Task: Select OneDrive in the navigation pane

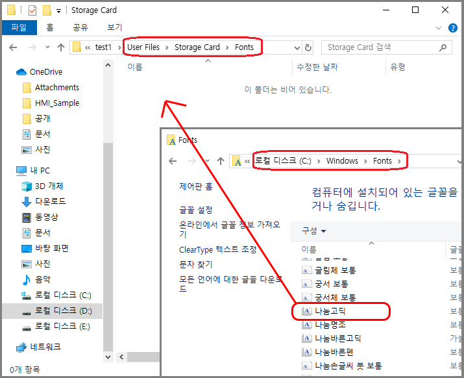Action: [x=39, y=72]
